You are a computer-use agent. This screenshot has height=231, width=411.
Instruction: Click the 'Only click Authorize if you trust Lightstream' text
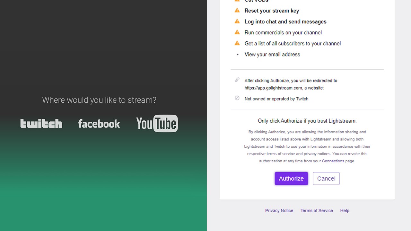307,121
